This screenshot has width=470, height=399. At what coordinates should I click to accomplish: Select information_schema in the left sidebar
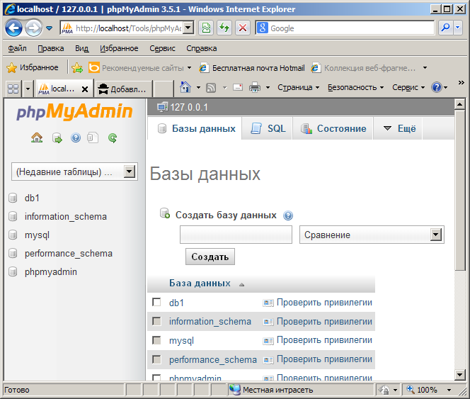[x=66, y=216]
